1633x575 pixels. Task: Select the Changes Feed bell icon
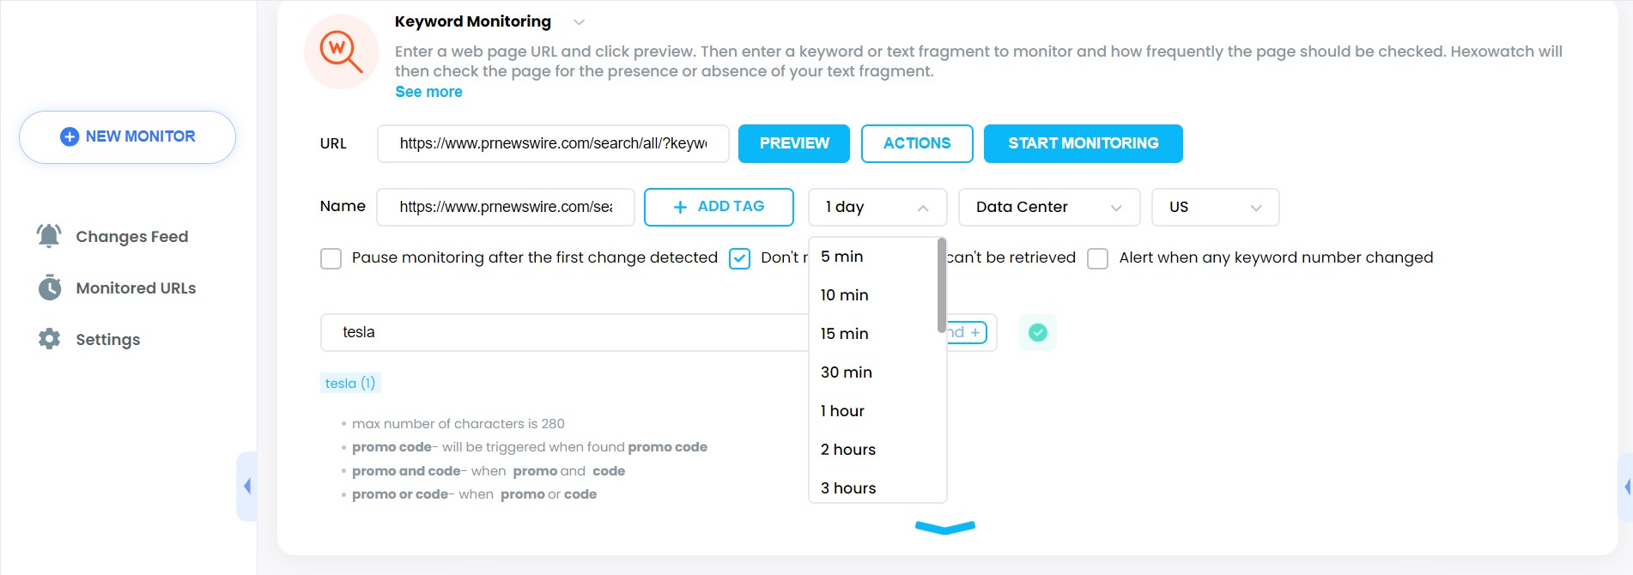[x=49, y=235]
